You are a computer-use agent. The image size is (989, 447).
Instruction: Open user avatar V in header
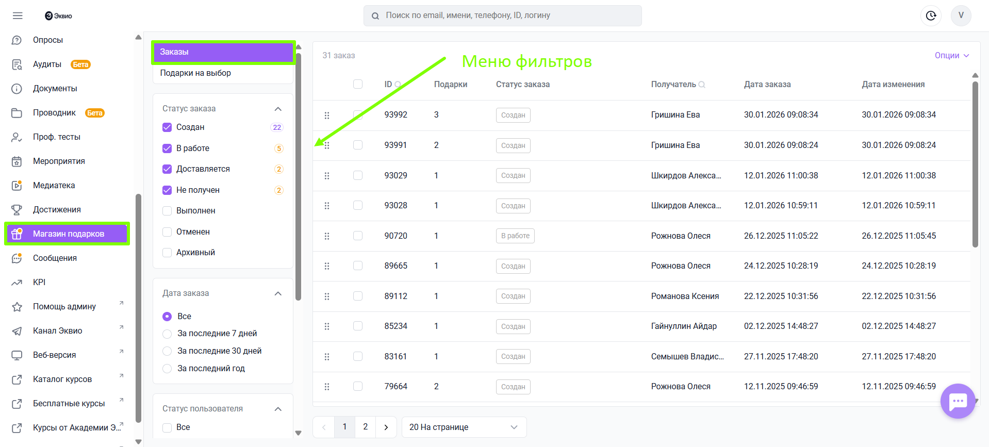point(961,15)
